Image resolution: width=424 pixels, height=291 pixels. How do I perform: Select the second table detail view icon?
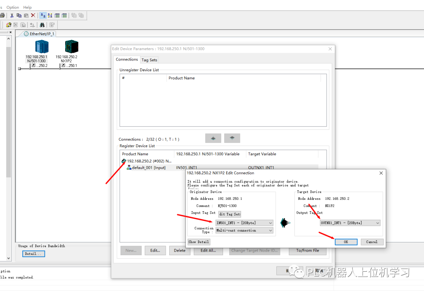(64, 15)
